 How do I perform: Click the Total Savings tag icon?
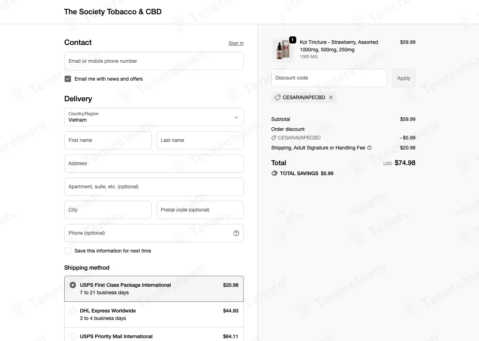point(274,173)
